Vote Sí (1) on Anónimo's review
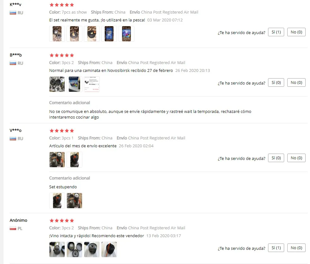 click(276, 248)
